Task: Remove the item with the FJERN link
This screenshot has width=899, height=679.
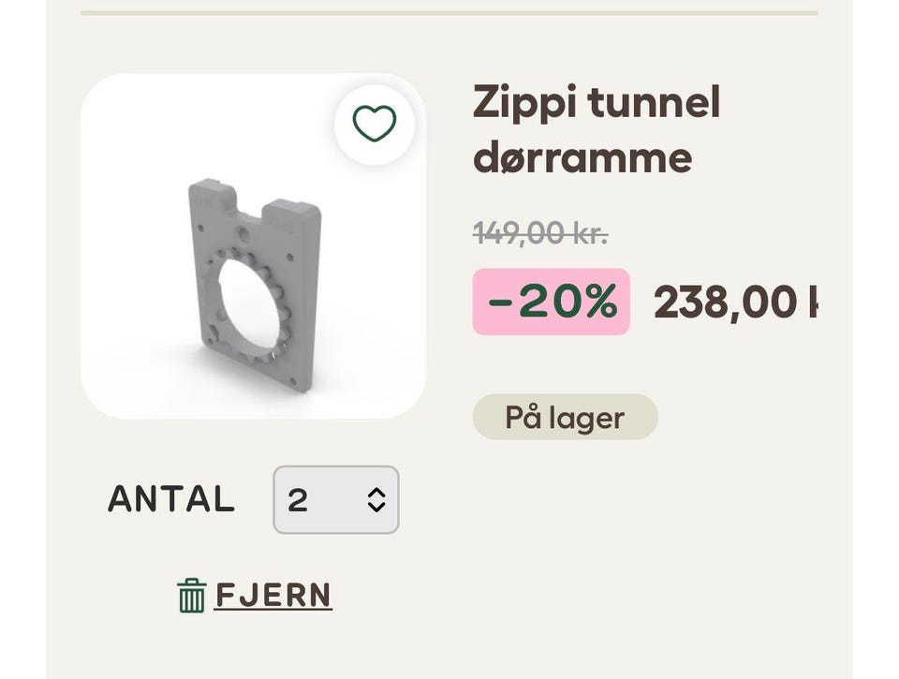Action: point(273,596)
